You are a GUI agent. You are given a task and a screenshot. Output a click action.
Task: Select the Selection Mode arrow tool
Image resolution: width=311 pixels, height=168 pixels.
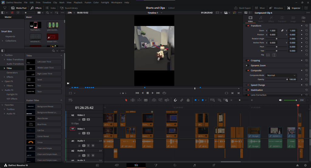click(x=126, y=100)
